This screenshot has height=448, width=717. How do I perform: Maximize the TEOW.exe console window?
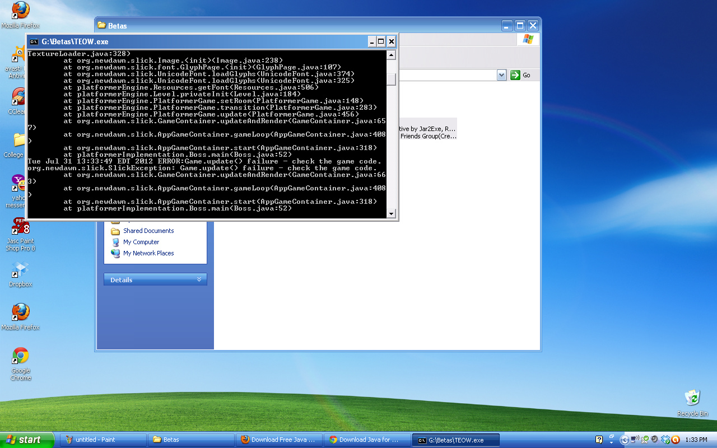(x=381, y=41)
